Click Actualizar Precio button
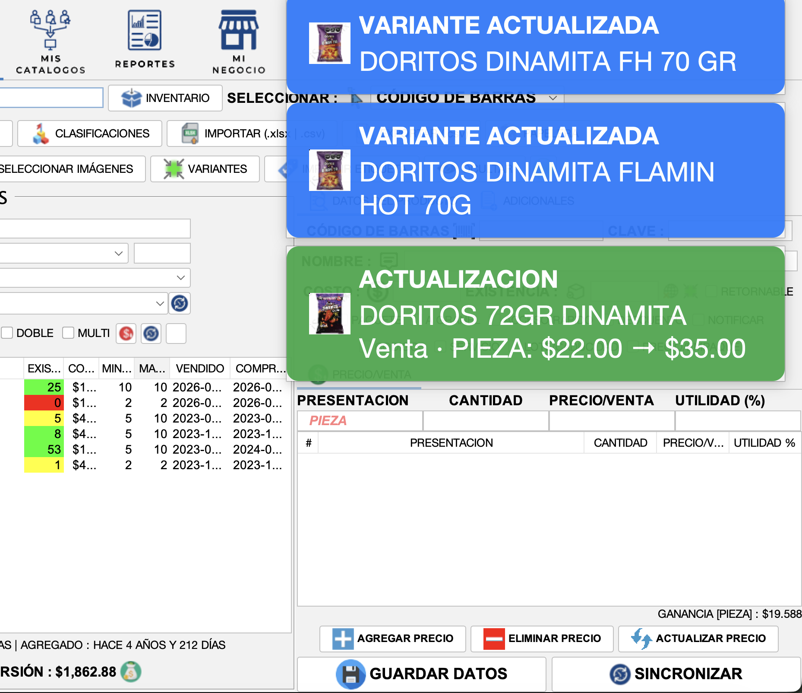 [698, 639]
